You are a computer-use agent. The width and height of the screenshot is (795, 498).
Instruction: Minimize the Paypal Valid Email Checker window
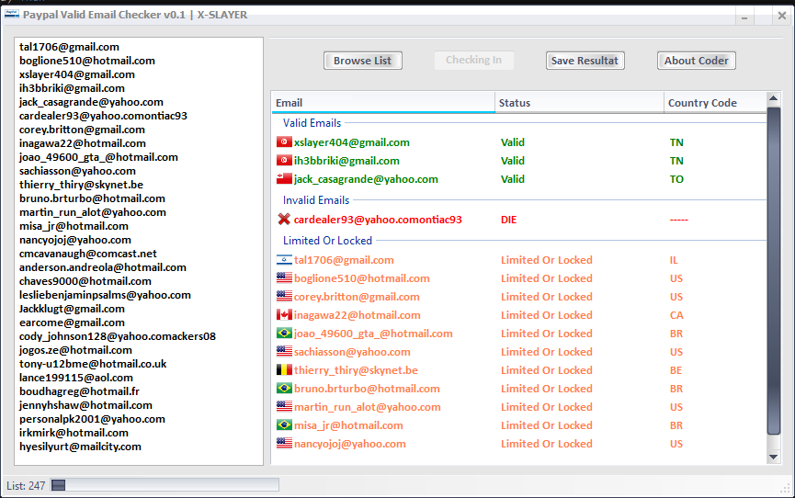coord(744,17)
